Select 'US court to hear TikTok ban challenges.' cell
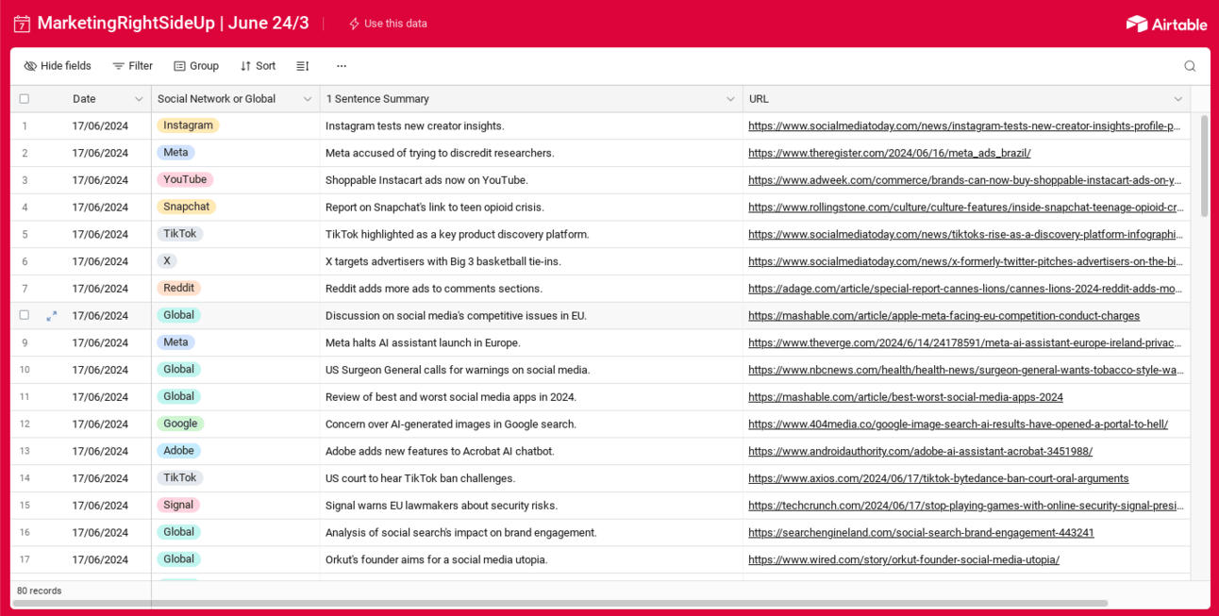 pos(531,479)
